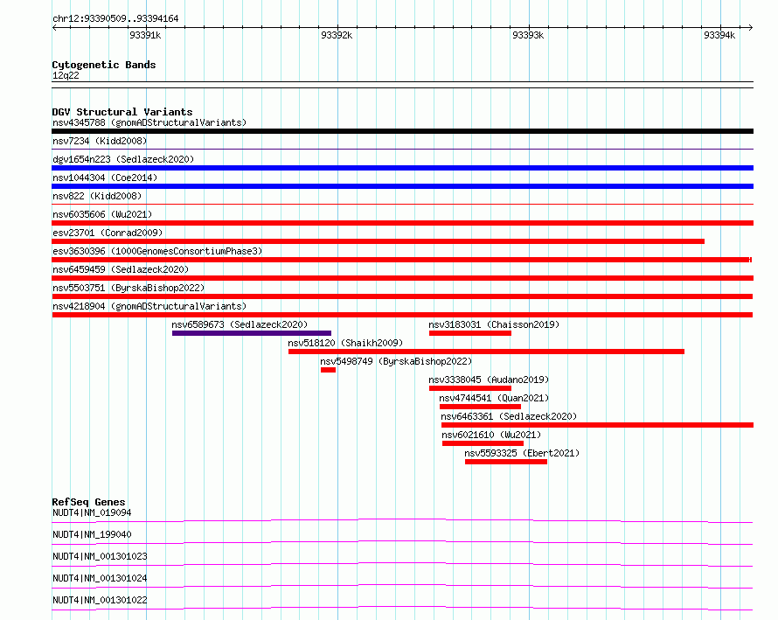This screenshot has width=778, height=620.
Task: Select the 12q22 cytogenetic band label
Action: [66, 75]
